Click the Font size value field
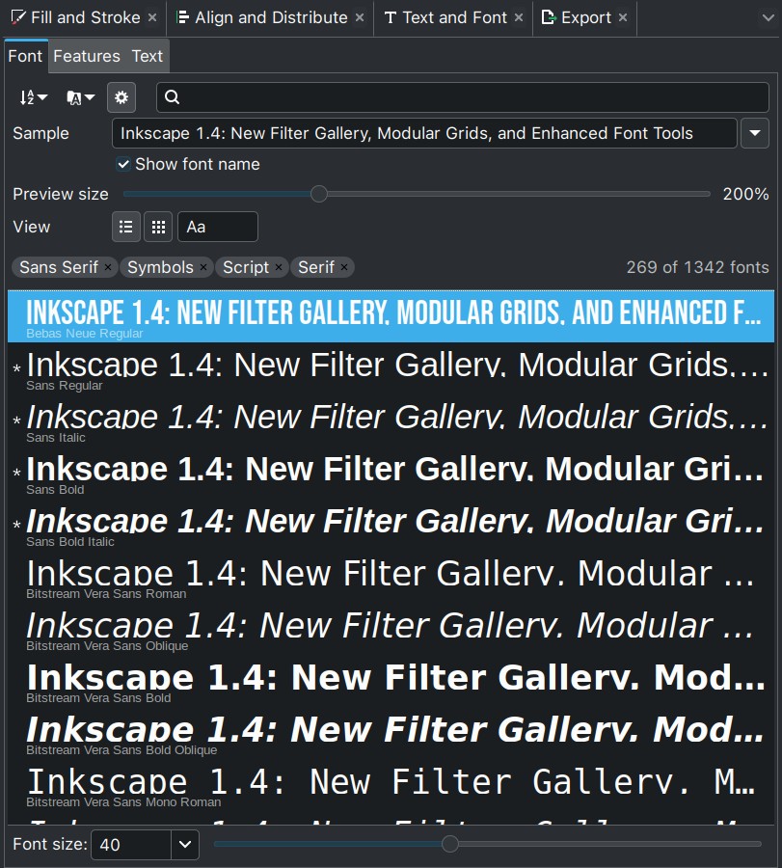 [131, 845]
